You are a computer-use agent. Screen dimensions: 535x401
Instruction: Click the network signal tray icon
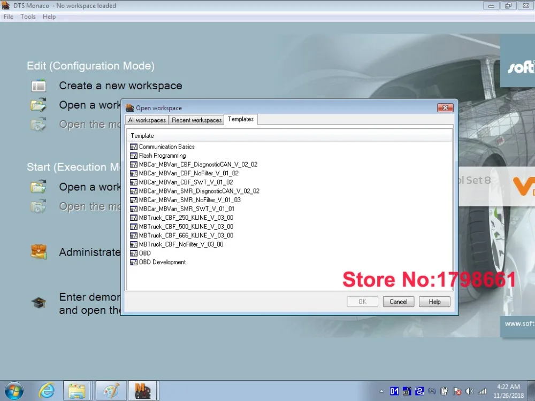[x=482, y=391]
